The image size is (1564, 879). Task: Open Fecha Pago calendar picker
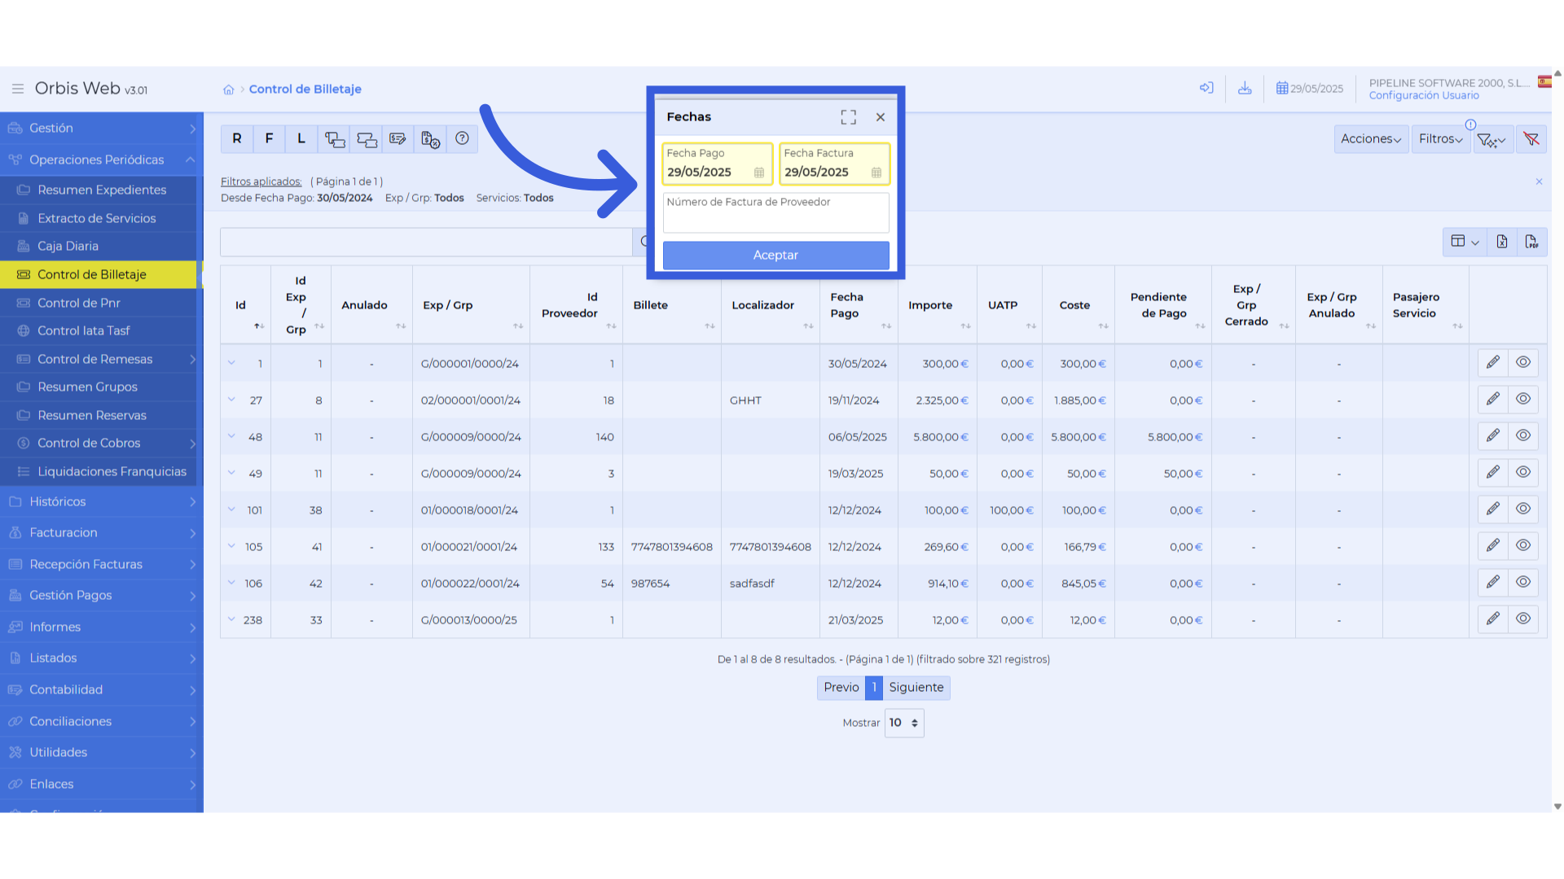[x=759, y=173]
